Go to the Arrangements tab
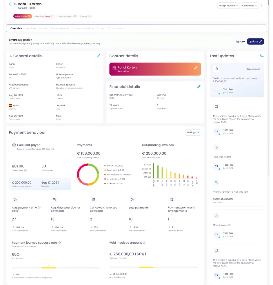Viewport: 273px width, 285px height. point(60,28)
